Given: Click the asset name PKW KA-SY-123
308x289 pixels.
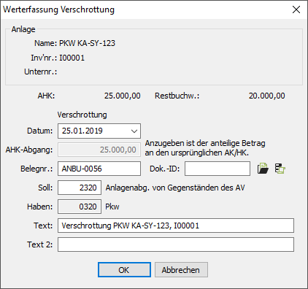Looking at the screenshot, I should (87, 43).
